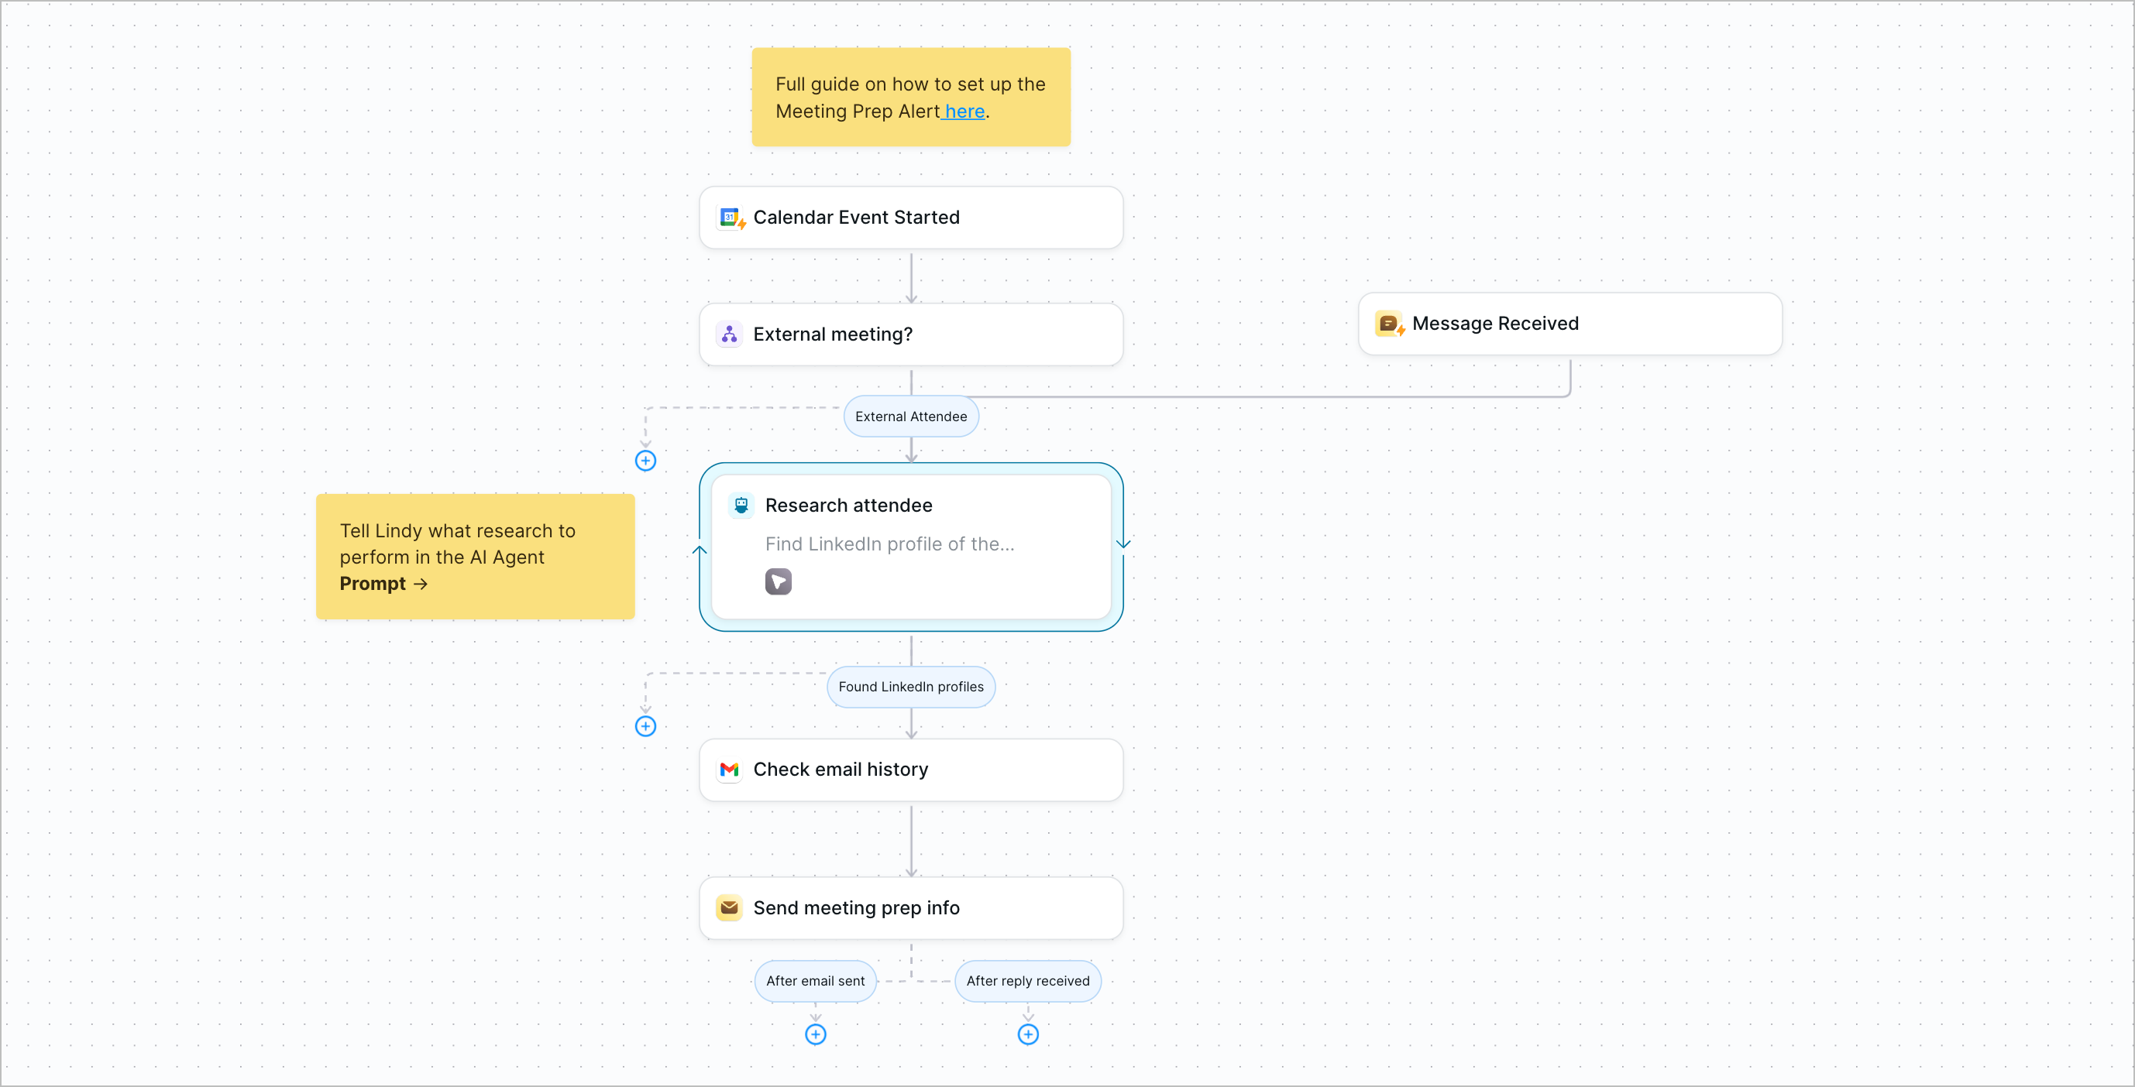Click the After email sent branch pill
The image size is (2135, 1087).
point(816,980)
